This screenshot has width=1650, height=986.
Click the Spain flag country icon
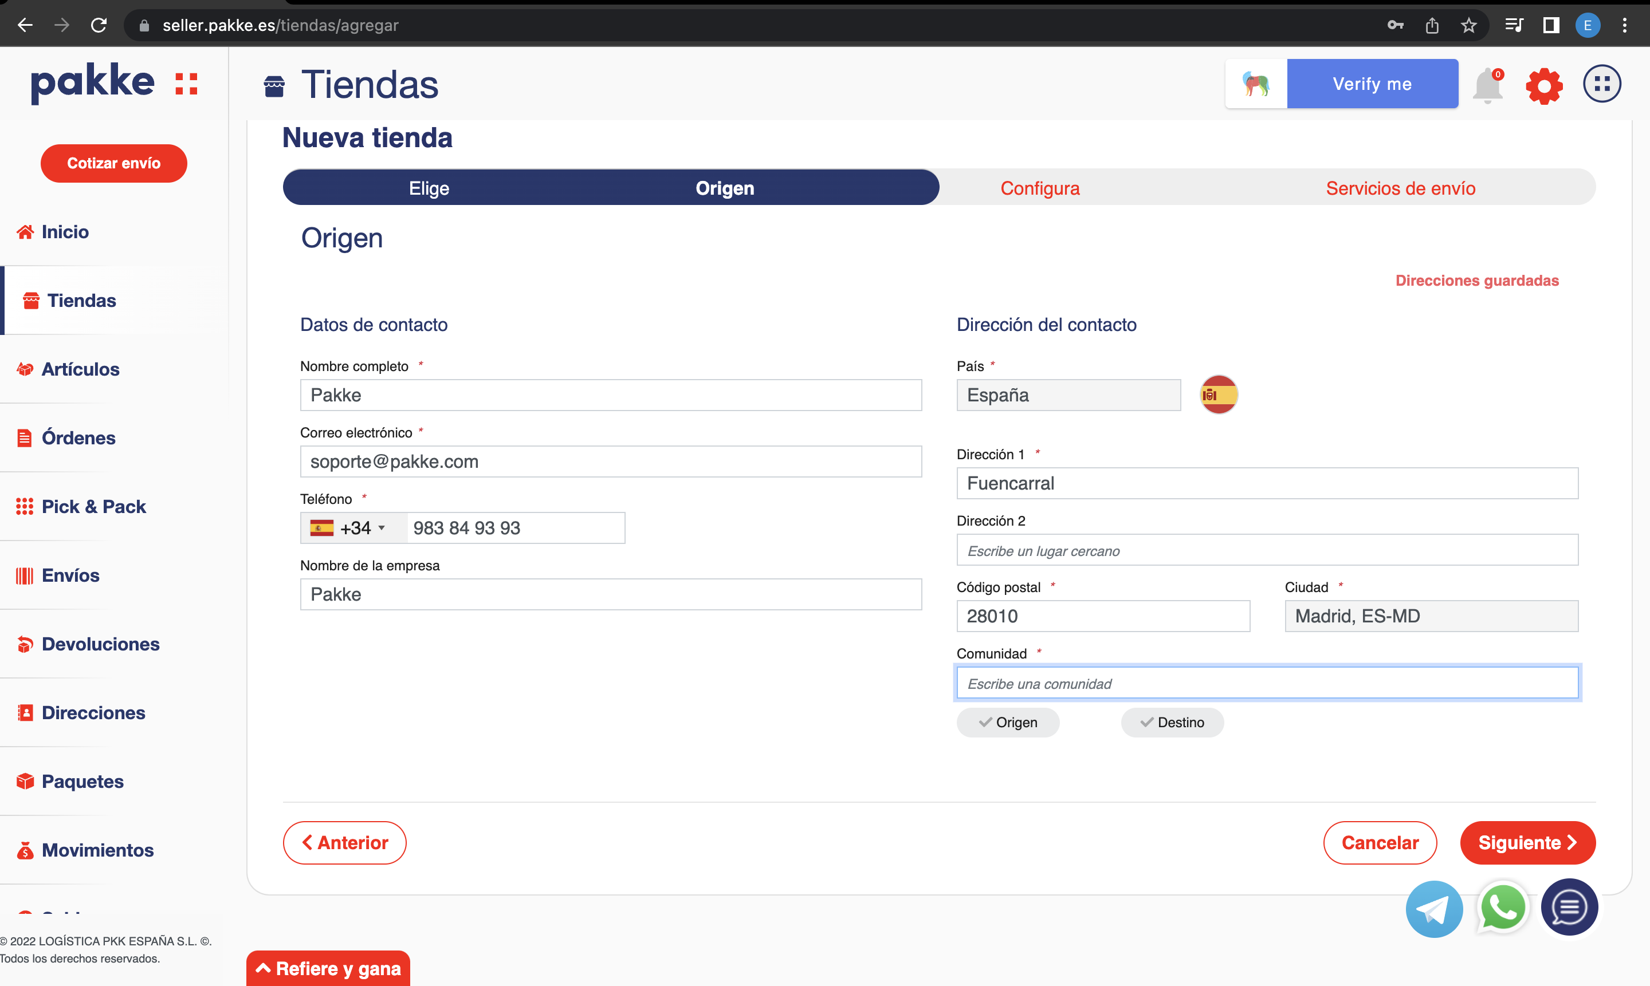[x=1218, y=395]
